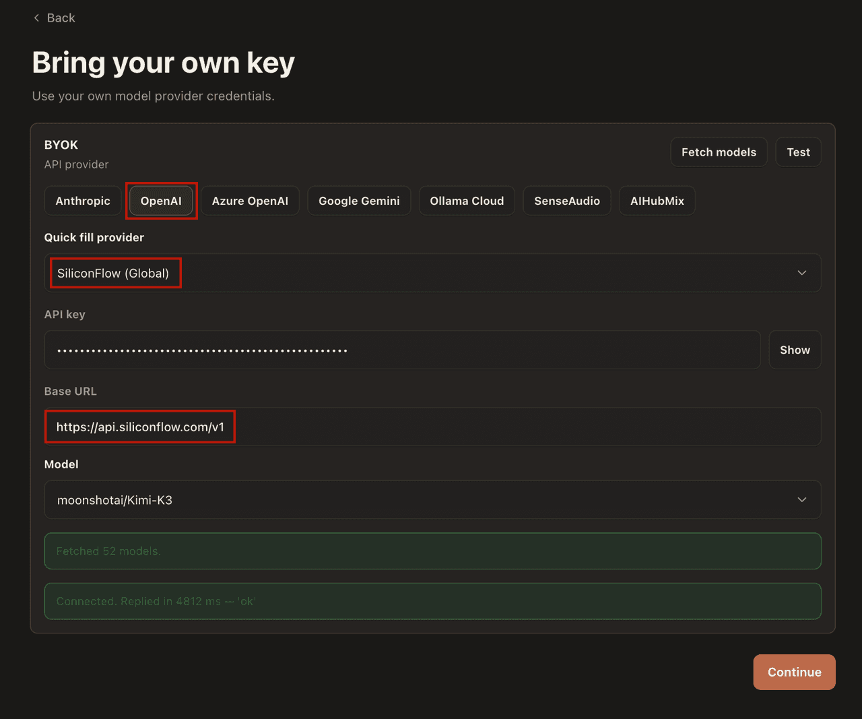Viewport: 862px width, 719px height.
Task: Click the BYOK section title
Action: [61, 145]
